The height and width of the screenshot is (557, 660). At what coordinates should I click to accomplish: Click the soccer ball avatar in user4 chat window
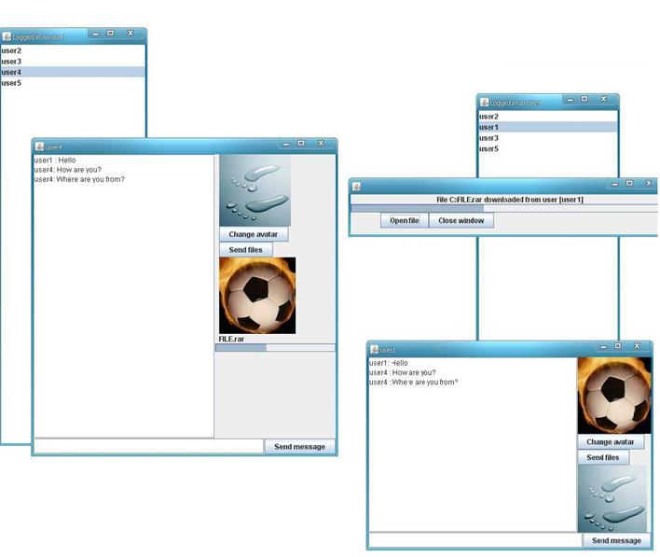point(256,296)
